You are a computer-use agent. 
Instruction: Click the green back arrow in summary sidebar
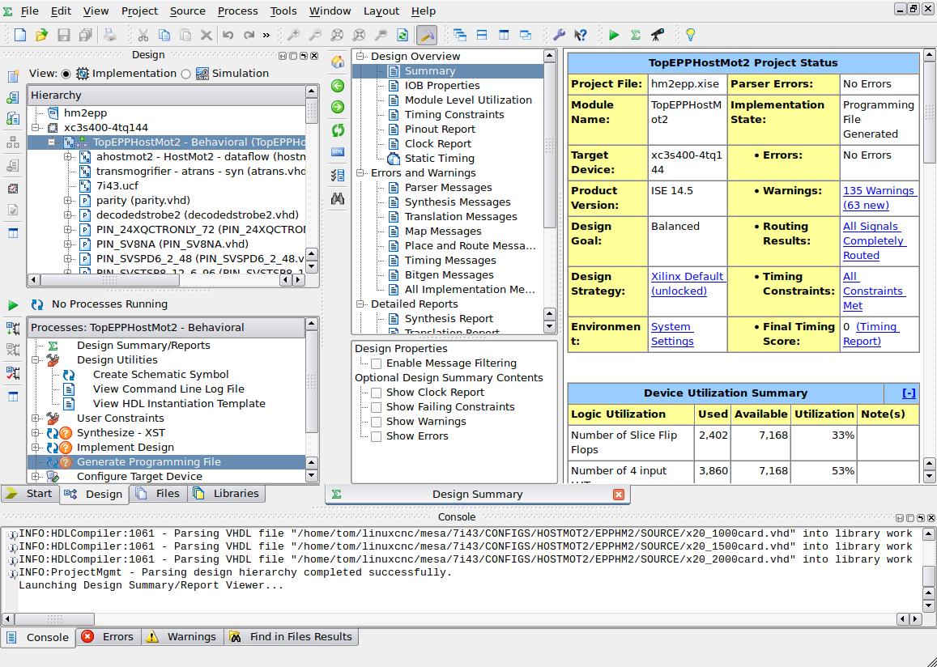click(338, 86)
